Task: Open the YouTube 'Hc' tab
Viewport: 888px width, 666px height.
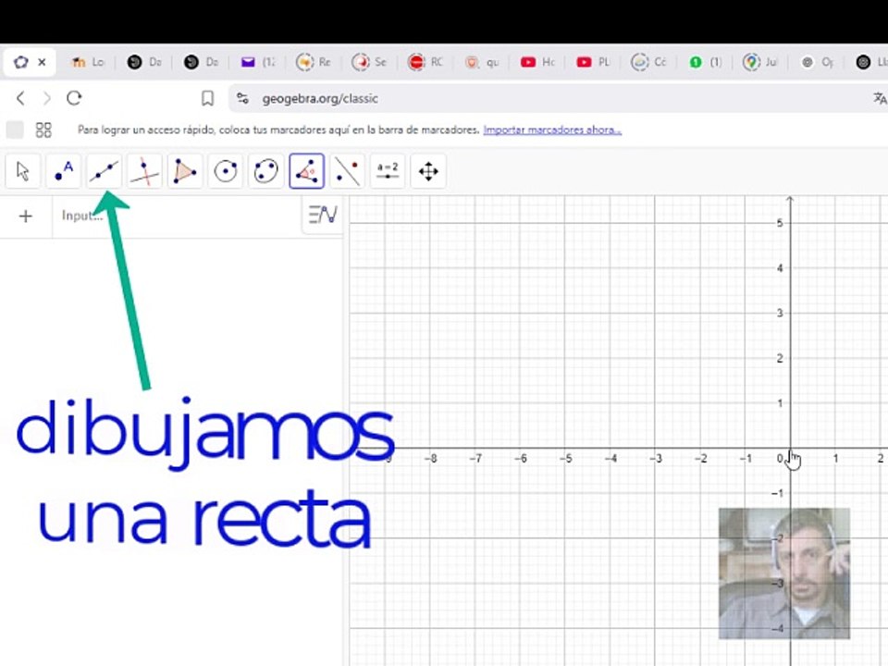Action: pyautogui.click(x=537, y=62)
